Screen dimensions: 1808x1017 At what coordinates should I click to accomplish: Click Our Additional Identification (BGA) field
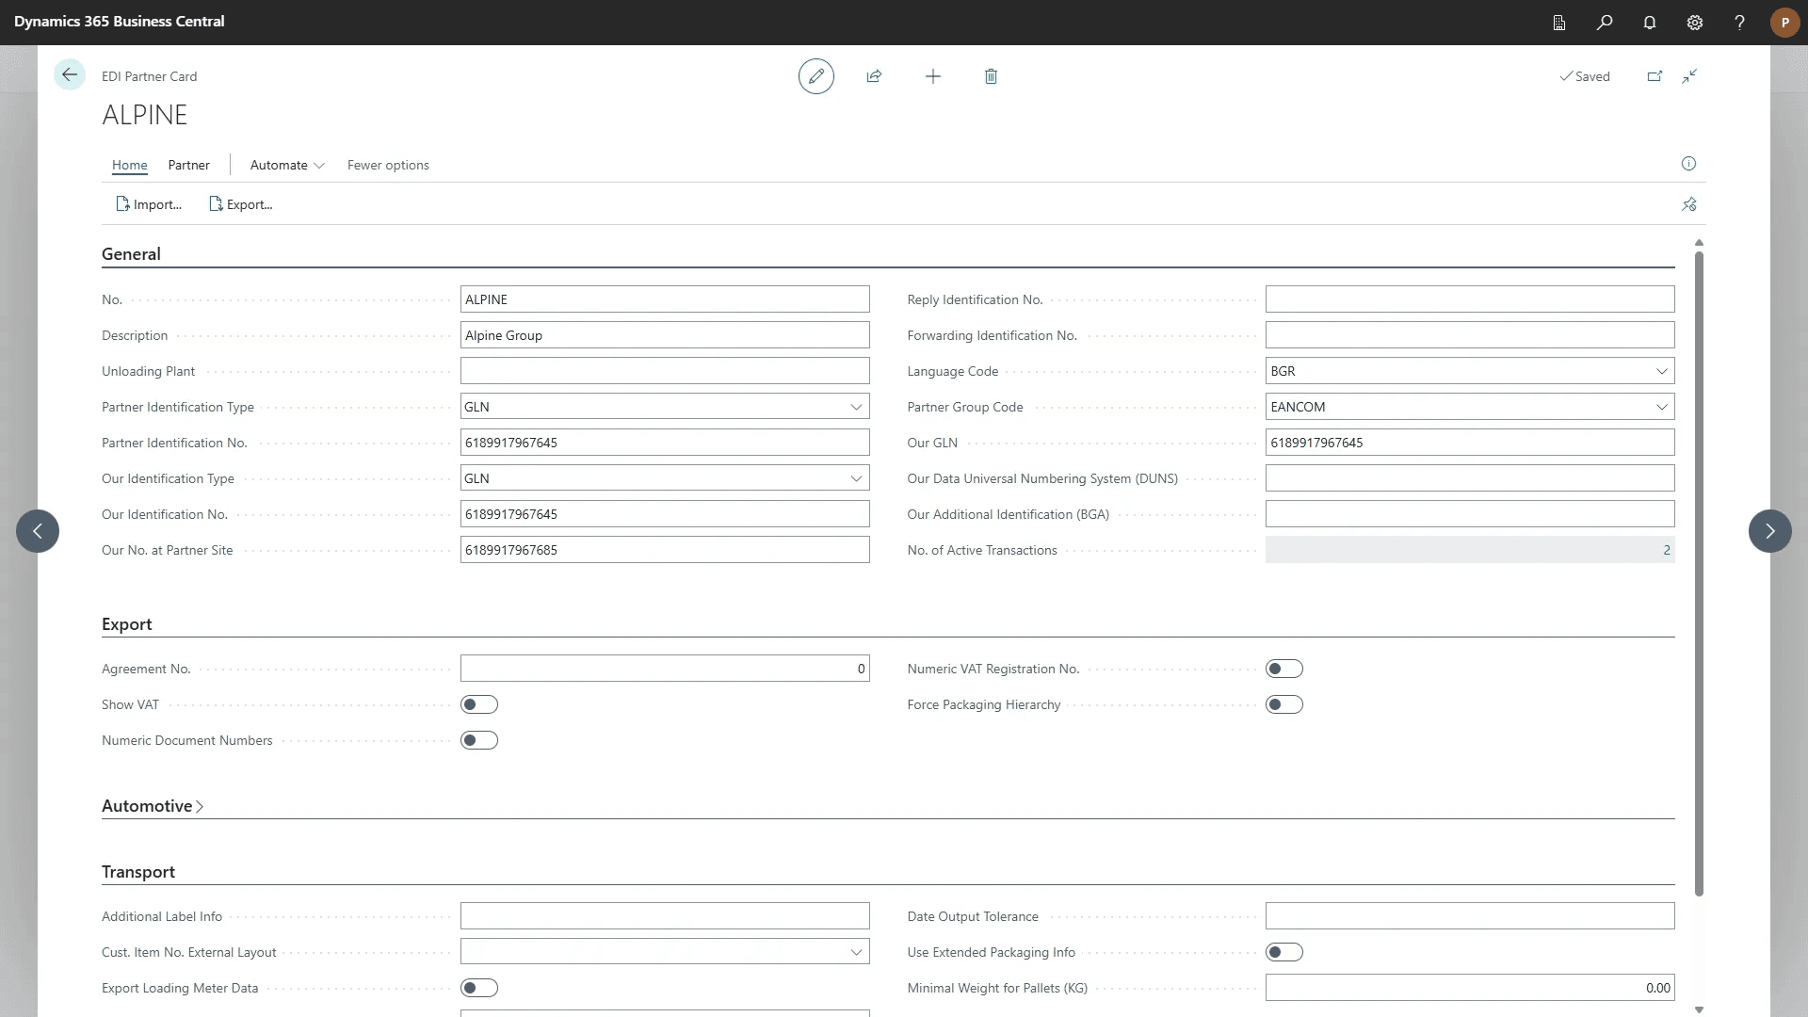[x=1470, y=514]
